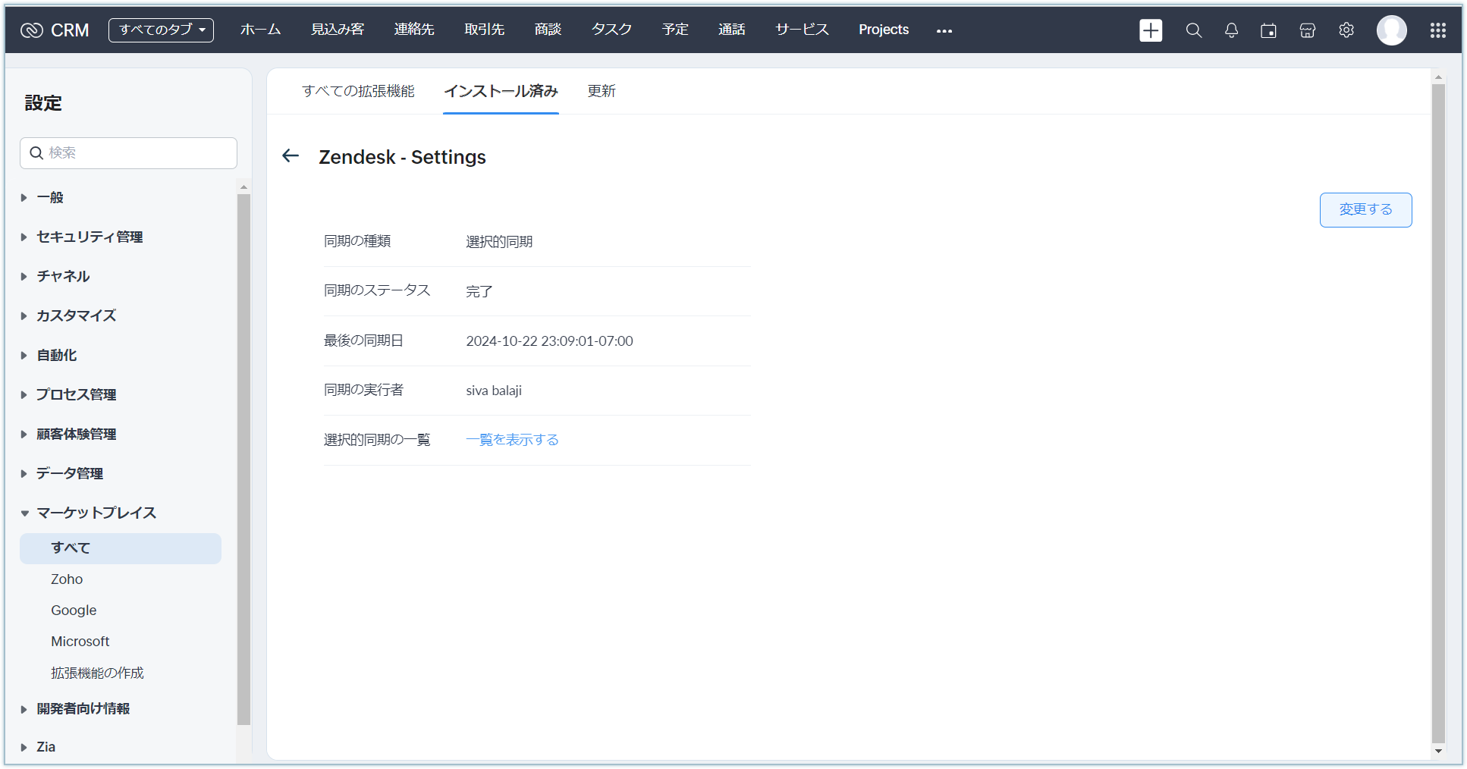Open the すべてのタブ dropdown
The height and width of the screenshot is (769, 1467).
coord(161,30)
